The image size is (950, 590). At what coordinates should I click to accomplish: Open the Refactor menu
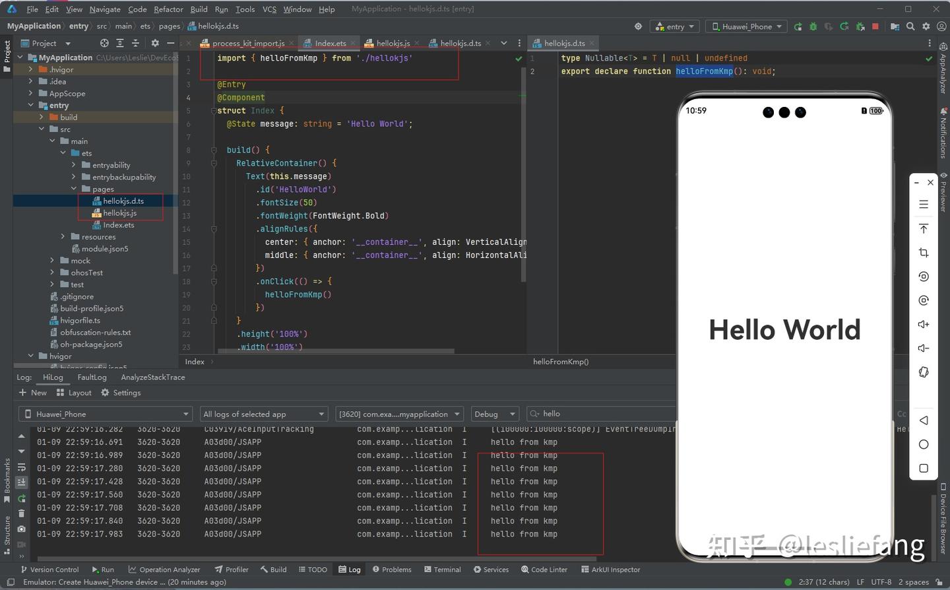(x=168, y=9)
